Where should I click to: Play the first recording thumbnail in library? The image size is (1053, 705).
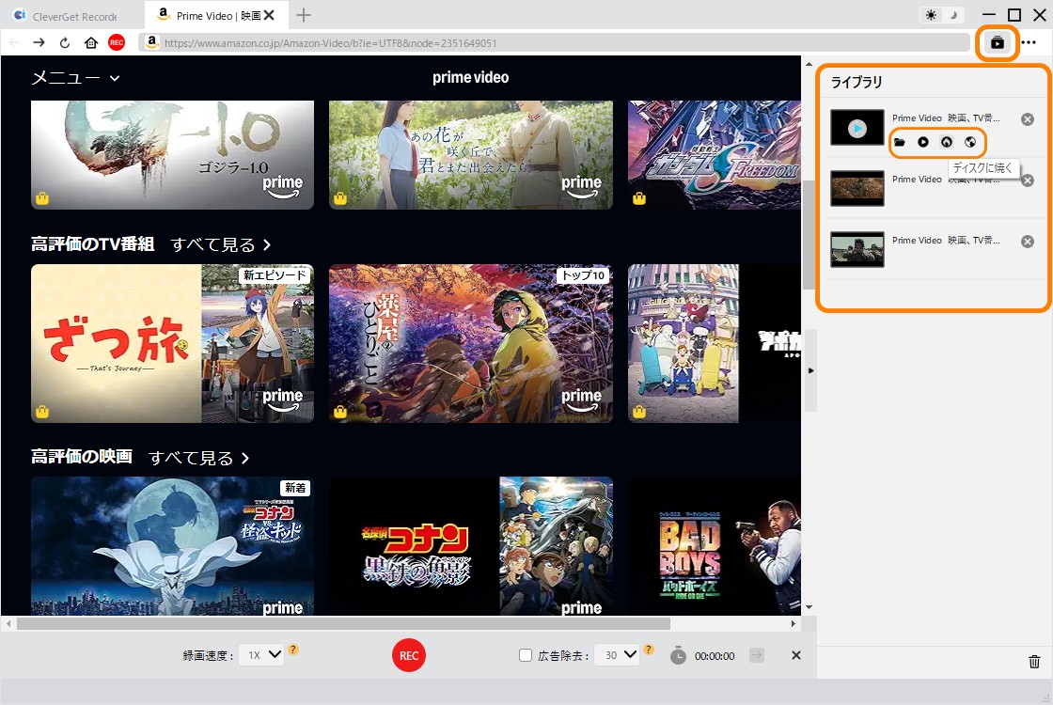tap(857, 128)
